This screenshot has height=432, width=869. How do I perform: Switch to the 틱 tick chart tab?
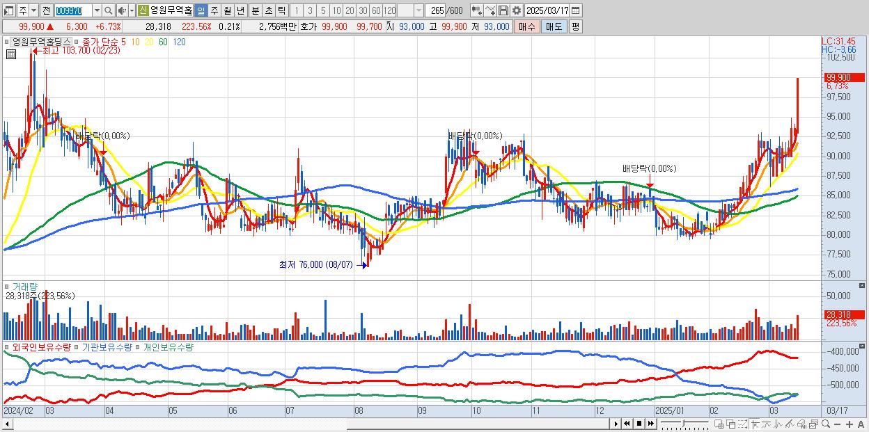point(281,10)
